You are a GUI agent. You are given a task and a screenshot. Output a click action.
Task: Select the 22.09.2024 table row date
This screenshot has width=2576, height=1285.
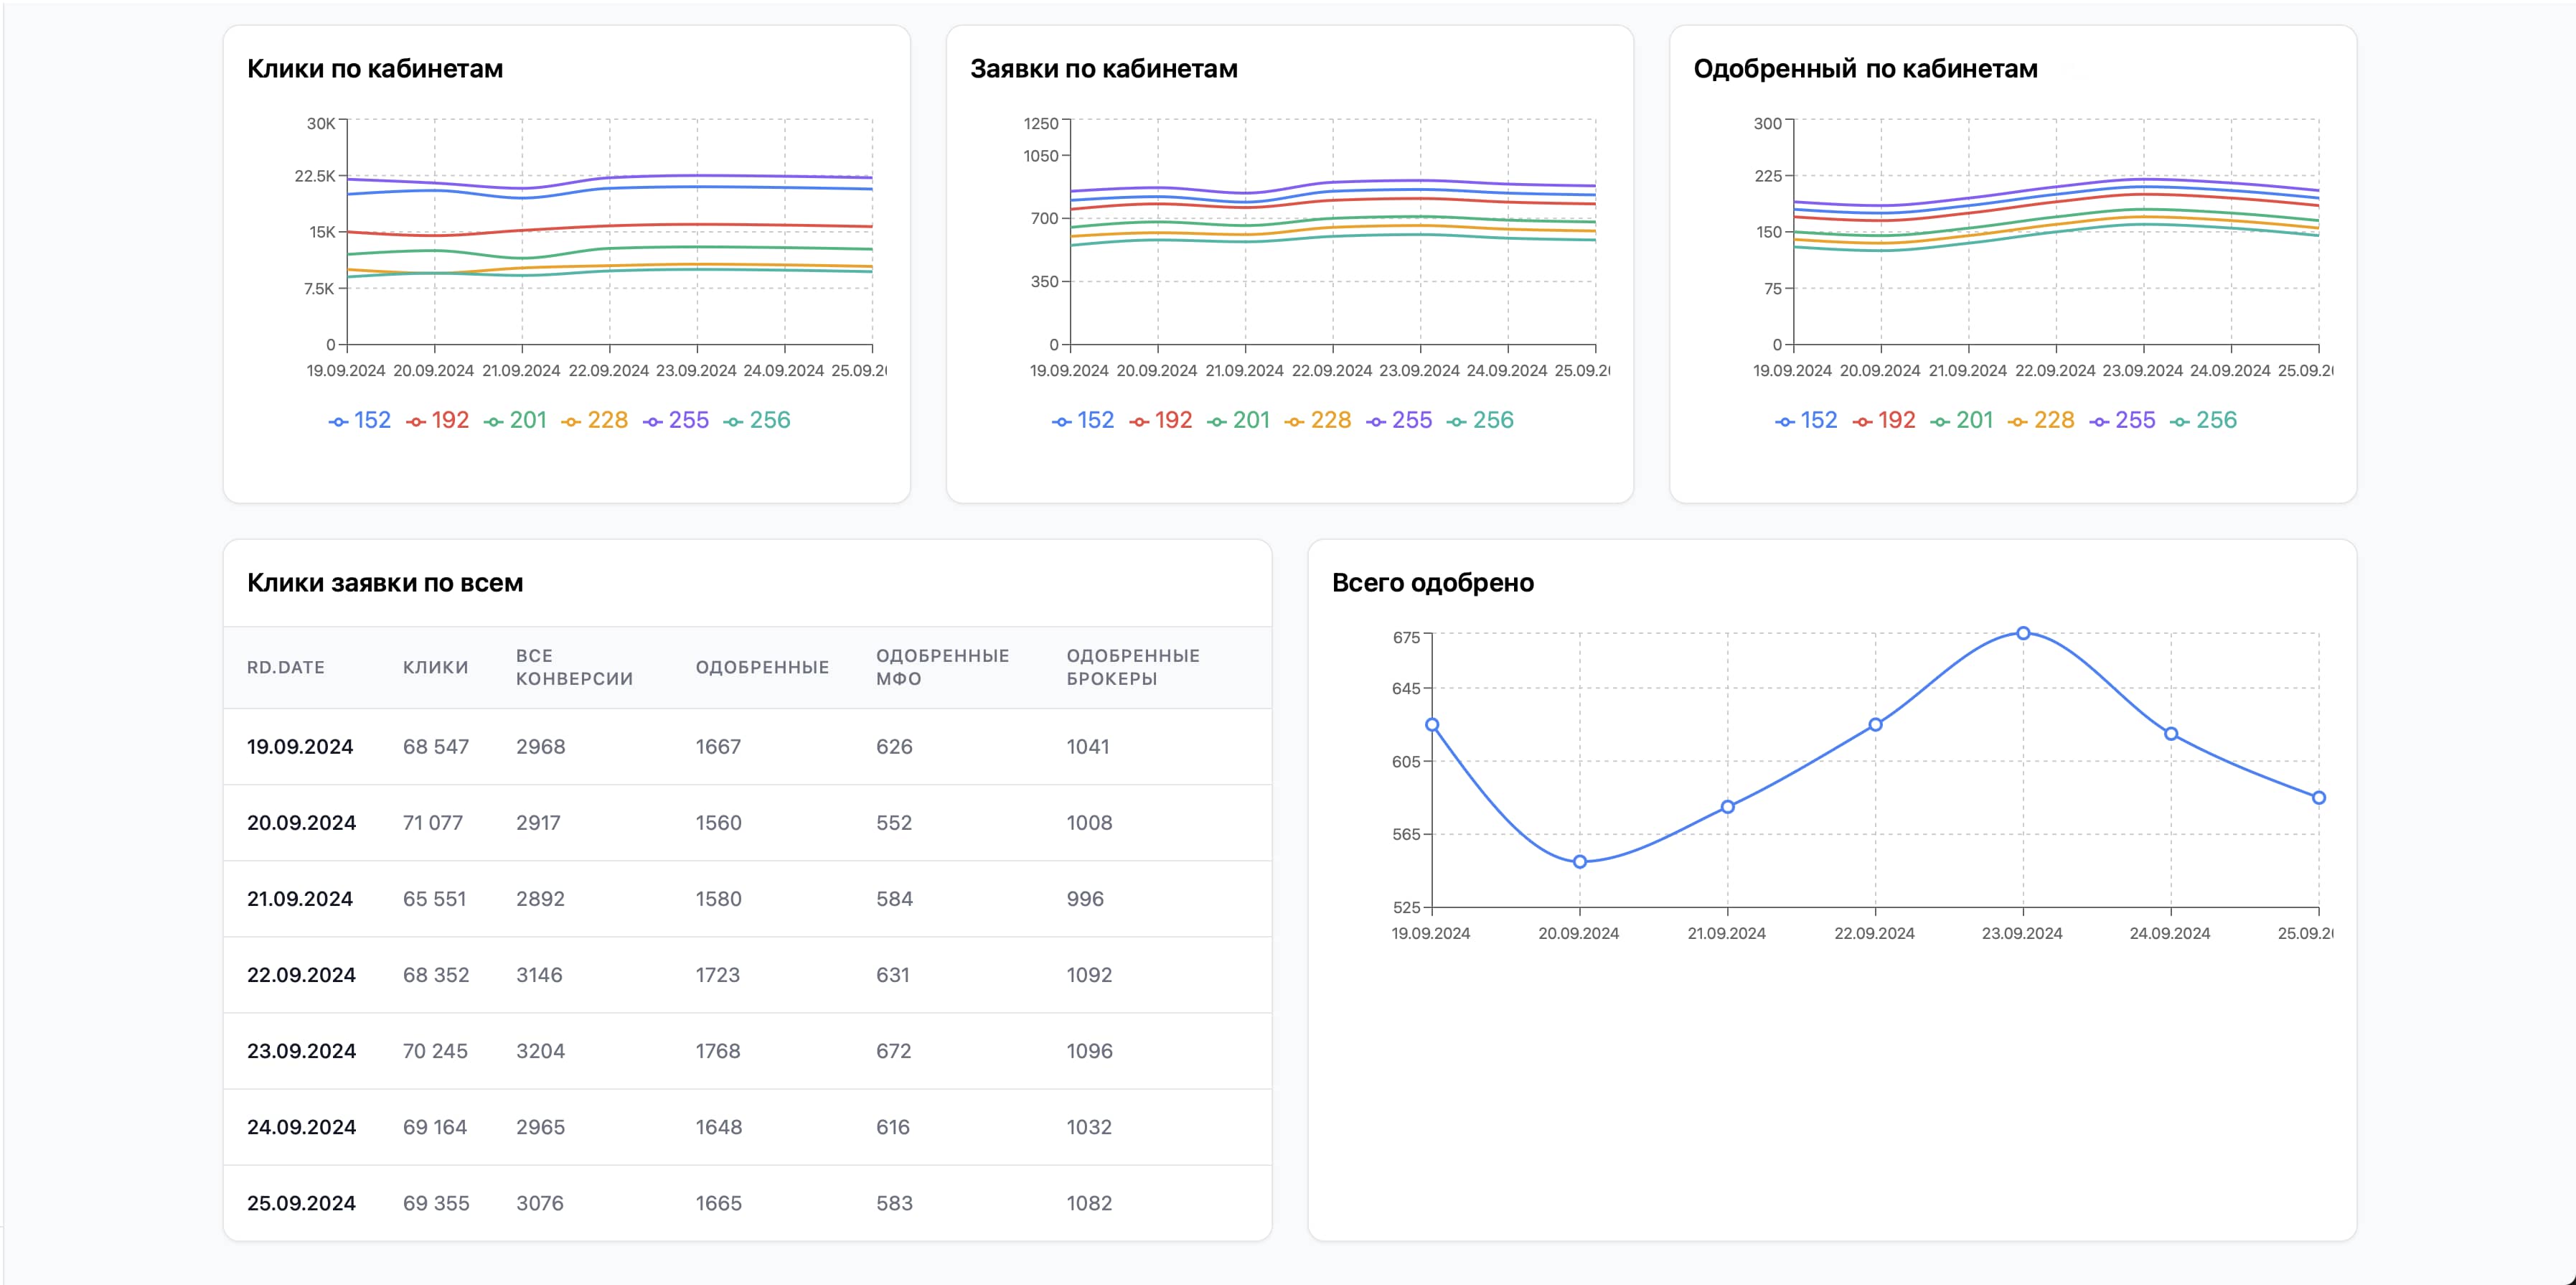tap(301, 975)
